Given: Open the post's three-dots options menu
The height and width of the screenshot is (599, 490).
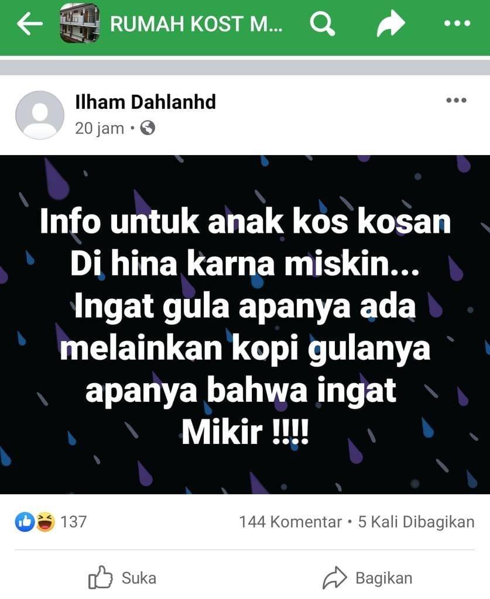Looking at the screenshot, I should tap(457, 101).
